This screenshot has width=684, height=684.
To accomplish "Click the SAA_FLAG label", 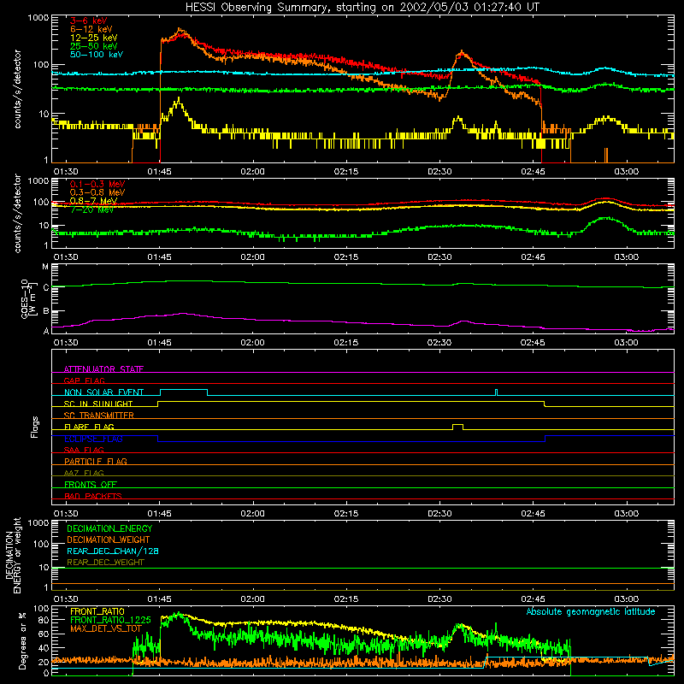I will click(x=84, y=450).
